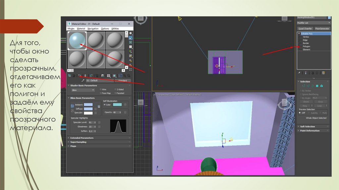The image size is (339, 190).
Task: Click the material eyedropper pick tool
Action: [x=83, y=80]
